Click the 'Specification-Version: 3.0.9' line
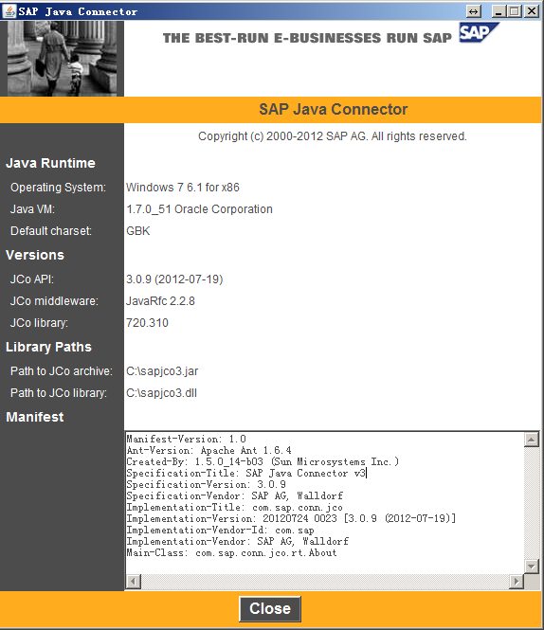 (x=206, y=484)
